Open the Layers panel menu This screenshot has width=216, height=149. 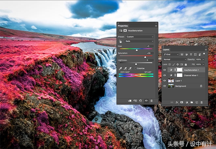pos(206,50)
